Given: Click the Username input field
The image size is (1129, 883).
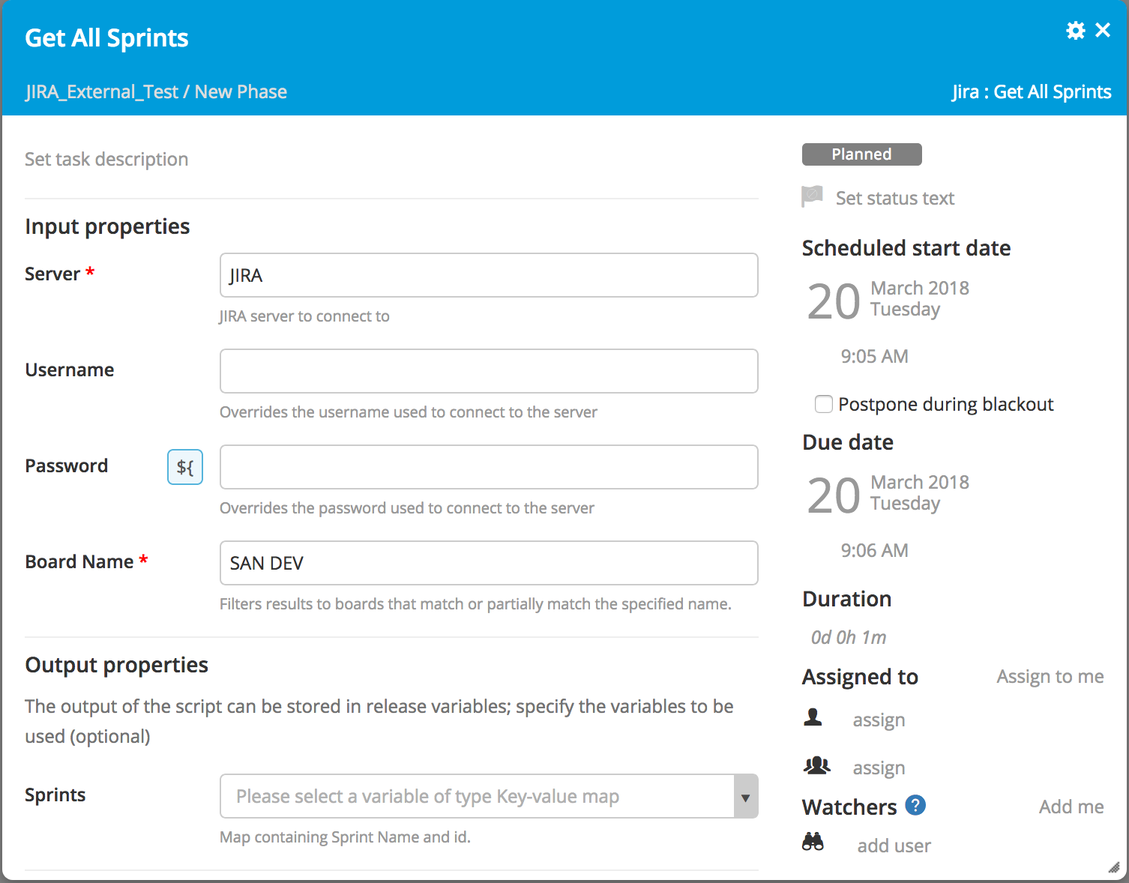Looking at the screenshot, I should 489,371.
